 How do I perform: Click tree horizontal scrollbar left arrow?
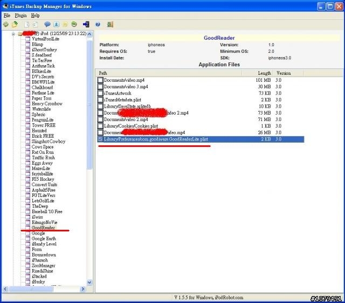pyautogui.click(x=5, y=289)
